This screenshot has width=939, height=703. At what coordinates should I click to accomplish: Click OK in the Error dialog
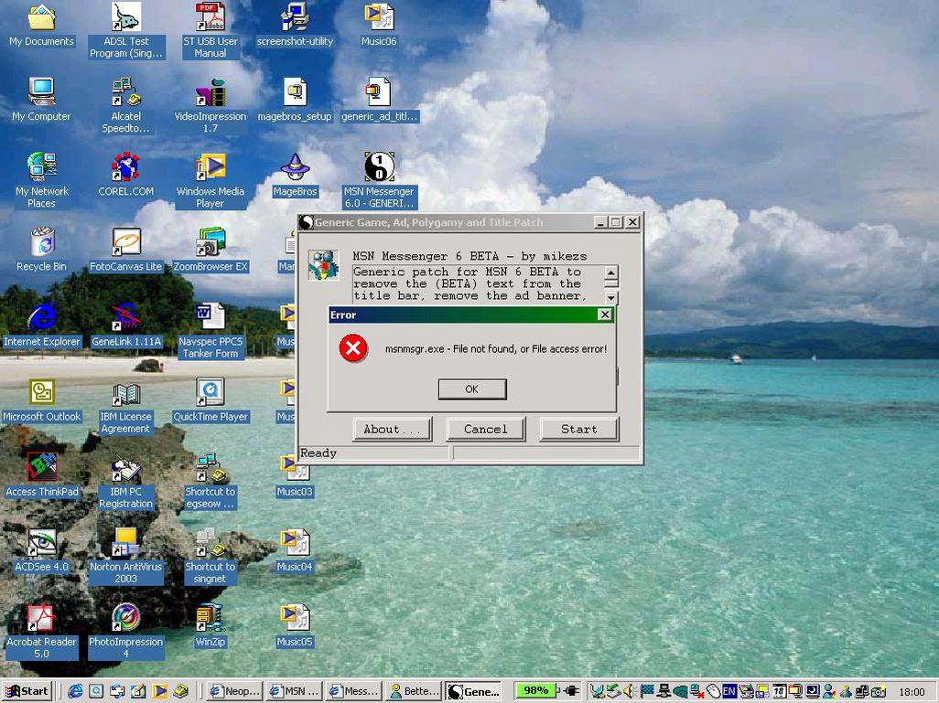click(471, 389)
